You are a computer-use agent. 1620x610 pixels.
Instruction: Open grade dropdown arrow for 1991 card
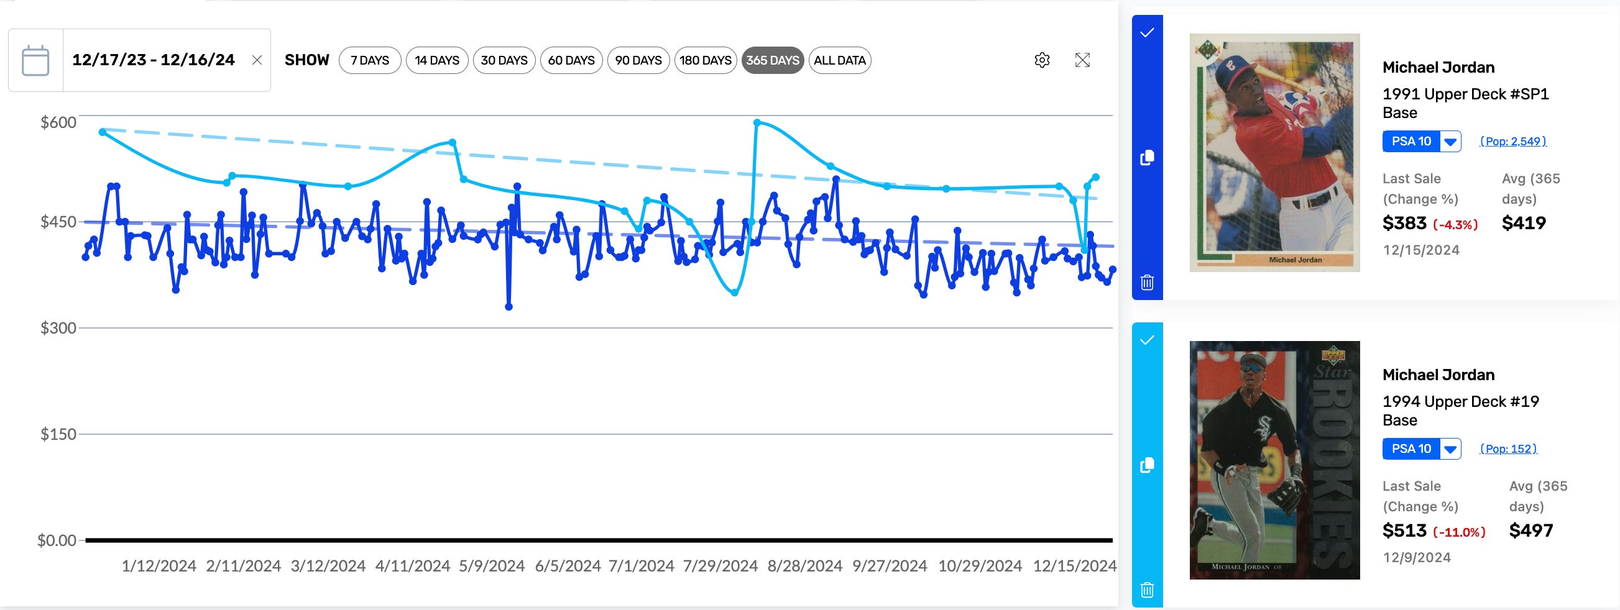(1450, 142)
